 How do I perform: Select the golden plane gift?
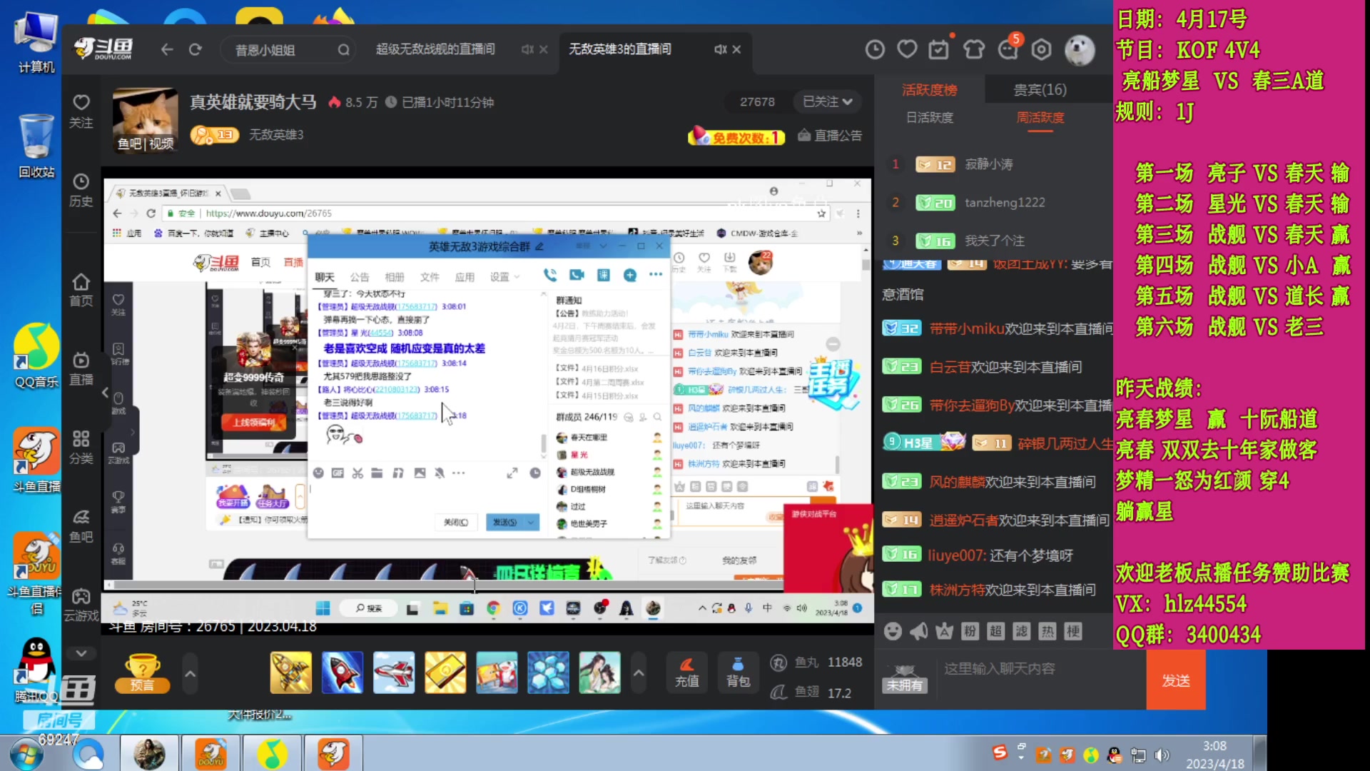290,672
